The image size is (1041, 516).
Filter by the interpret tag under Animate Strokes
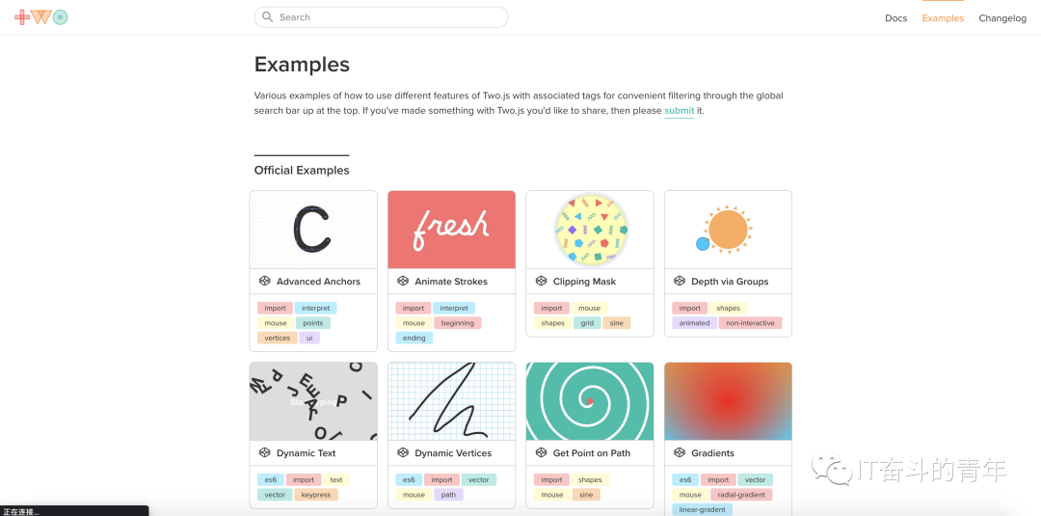[x=454, y=308]
